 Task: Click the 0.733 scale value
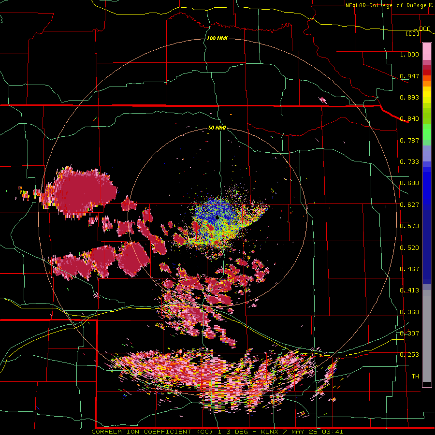tap(409, 162)
